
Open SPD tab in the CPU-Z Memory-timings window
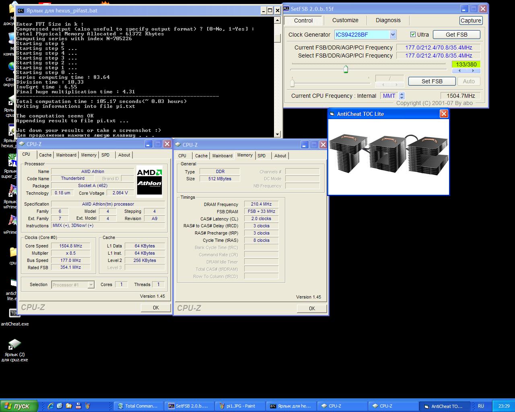pyautogui.click(x=262, y=156)
